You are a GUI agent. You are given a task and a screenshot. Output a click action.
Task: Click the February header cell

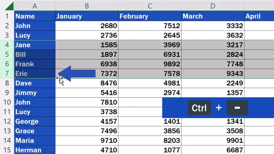pos(149,16)
